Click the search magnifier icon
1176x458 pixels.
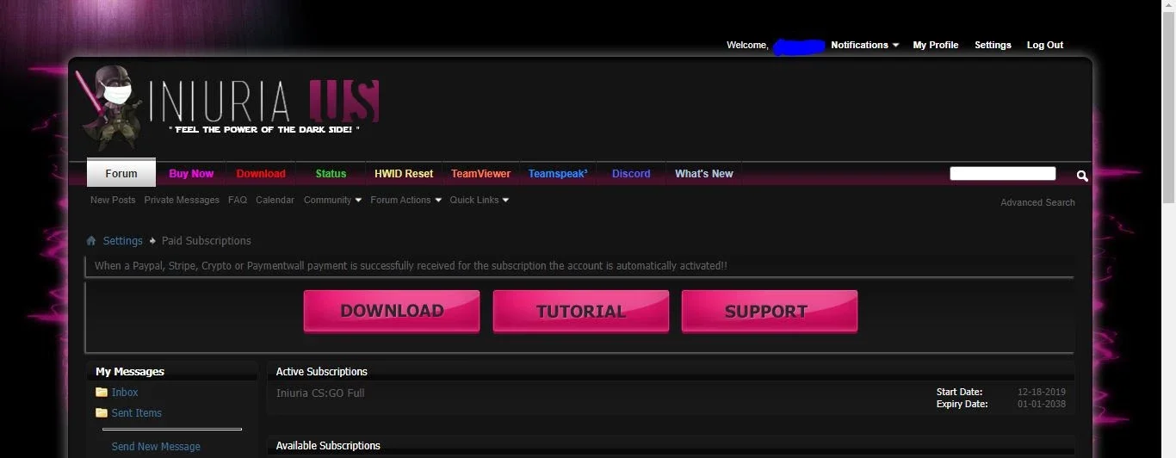1082,176
